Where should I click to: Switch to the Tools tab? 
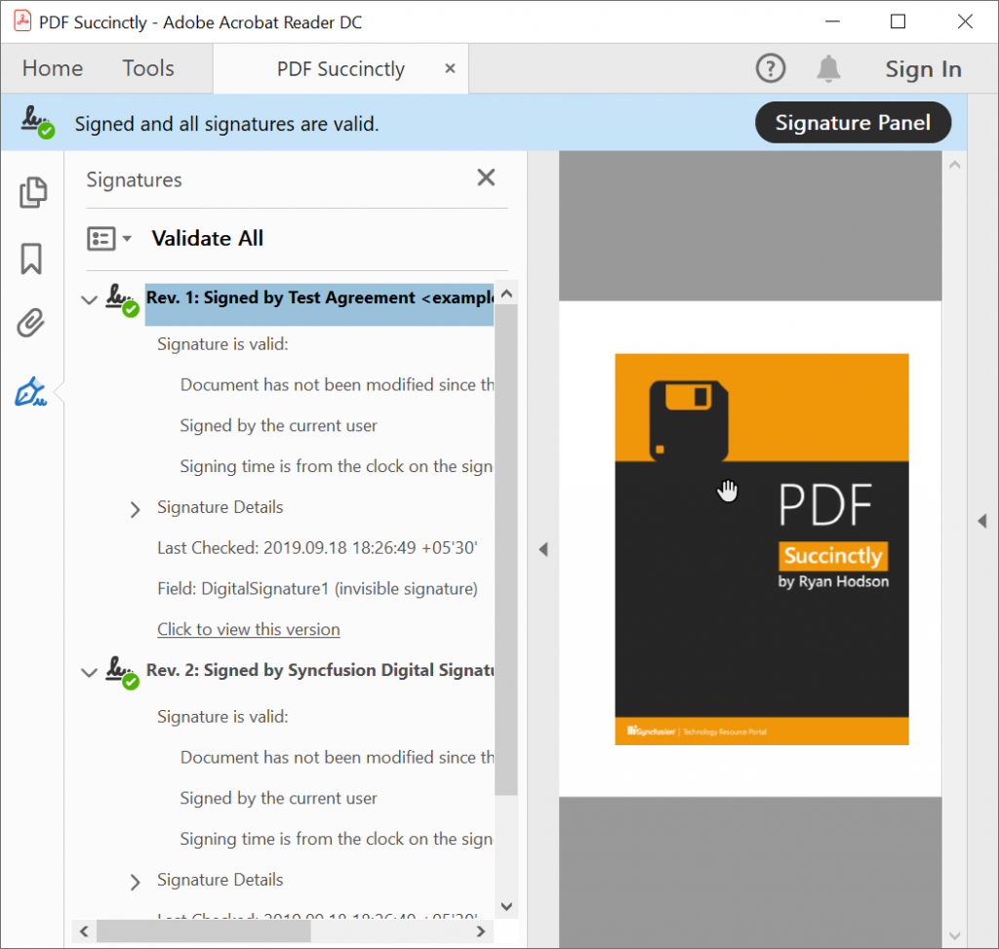[x=148, y=68]
